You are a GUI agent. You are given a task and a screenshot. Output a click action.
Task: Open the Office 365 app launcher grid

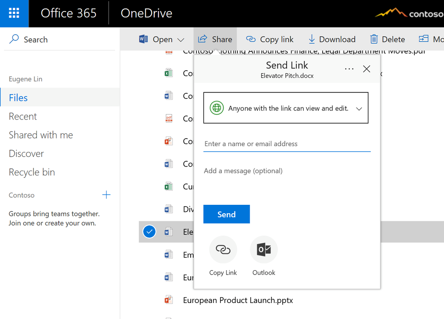point(14,13)
